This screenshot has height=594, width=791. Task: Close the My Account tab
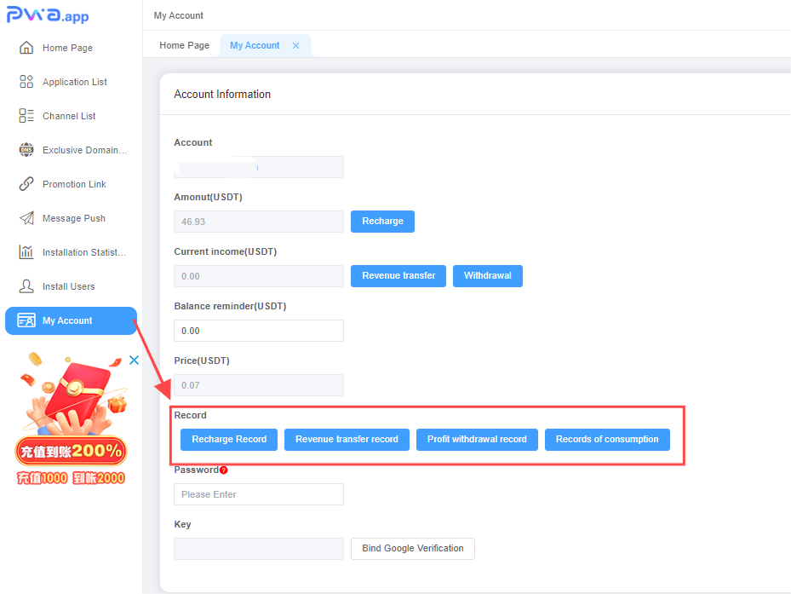(296, 46)
